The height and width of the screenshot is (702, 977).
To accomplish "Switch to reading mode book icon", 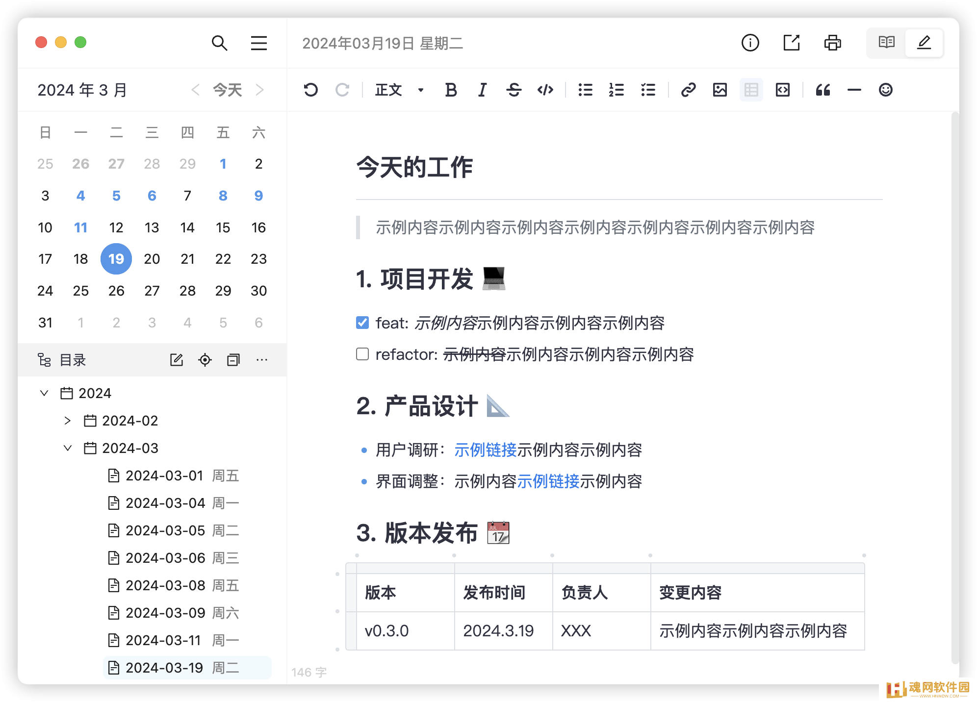I will point(886,43).
